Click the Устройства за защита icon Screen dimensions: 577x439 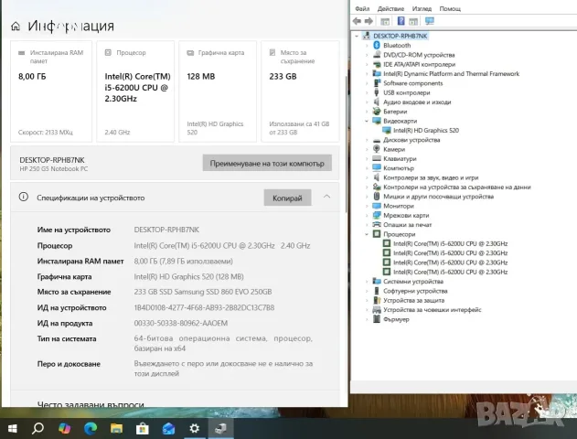click(x=377, y=300)
